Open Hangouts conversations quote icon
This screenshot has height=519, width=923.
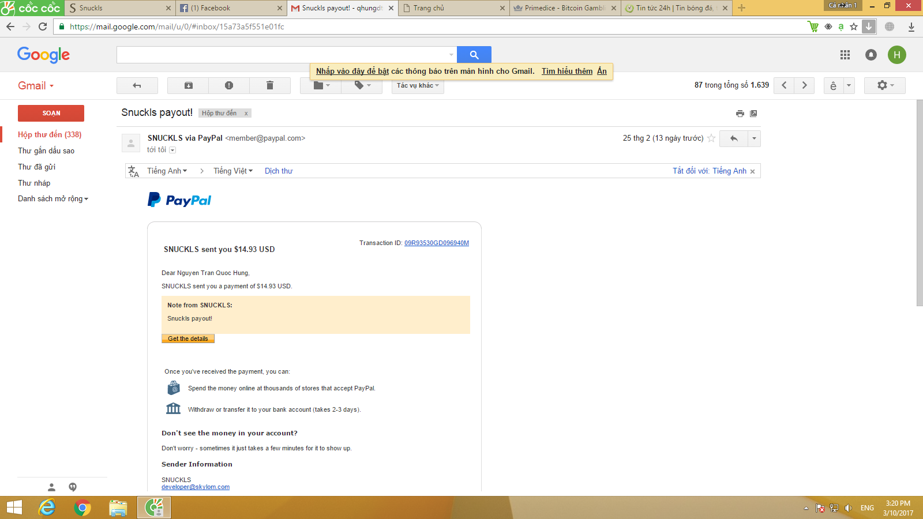[x=73, y=487]
